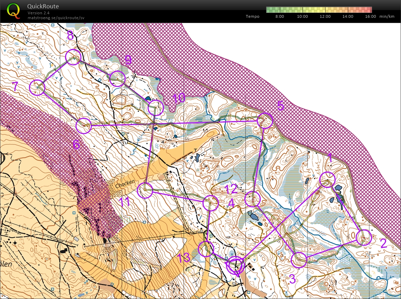The image size is (401, 299).
Task: Click the Chocken ski slope label
Action: coord(125,183)
